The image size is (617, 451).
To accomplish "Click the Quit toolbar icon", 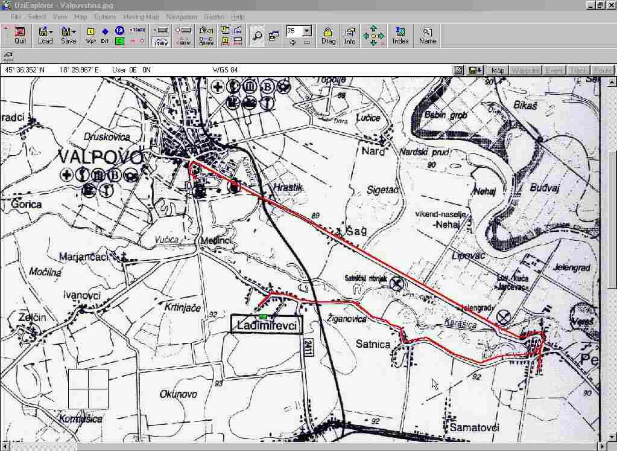I will (x=20, y=36).
